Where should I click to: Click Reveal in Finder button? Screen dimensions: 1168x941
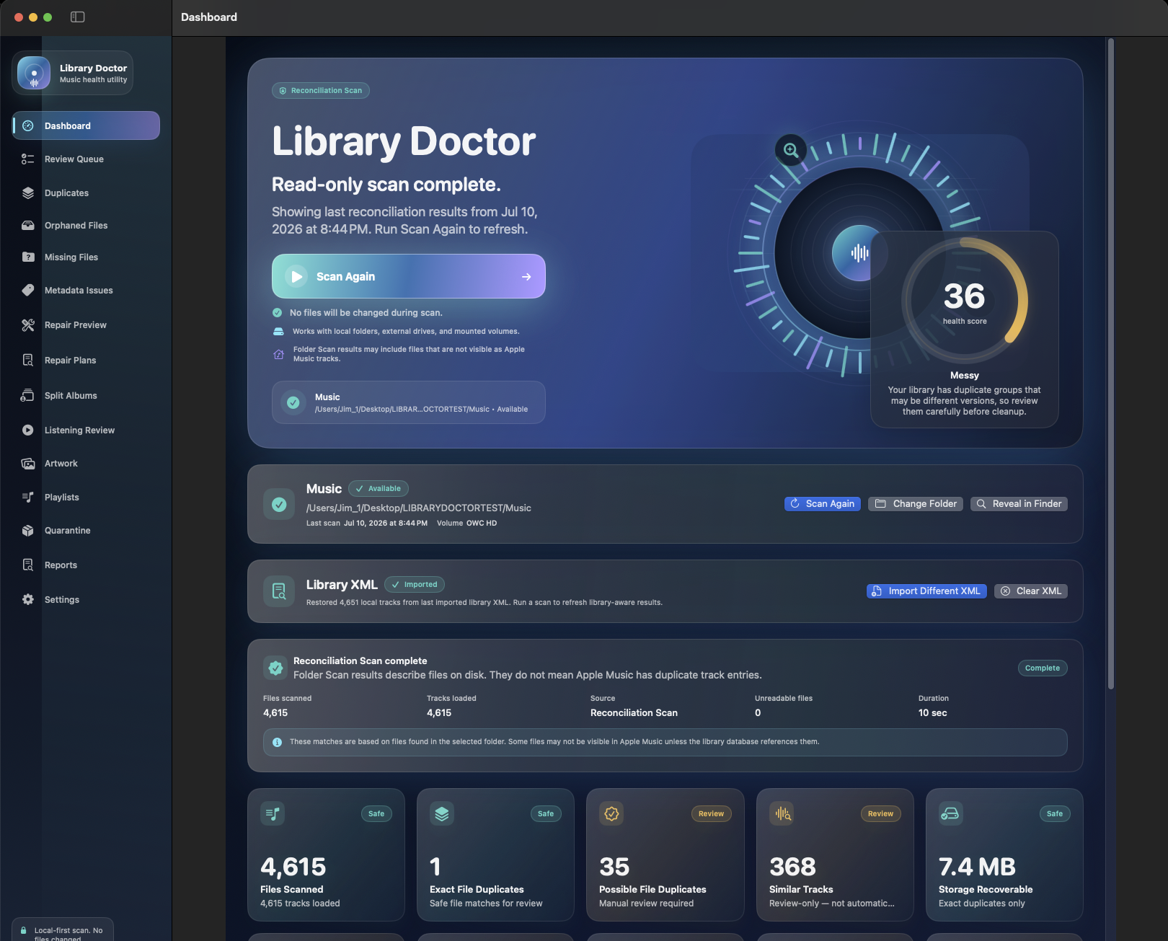pos(1019,503)
